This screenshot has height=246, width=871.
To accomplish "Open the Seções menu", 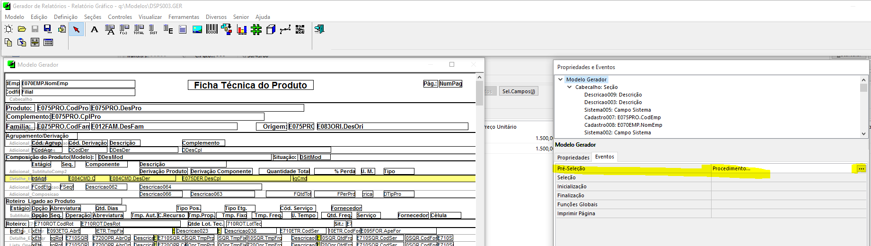I will coord(93,17).
